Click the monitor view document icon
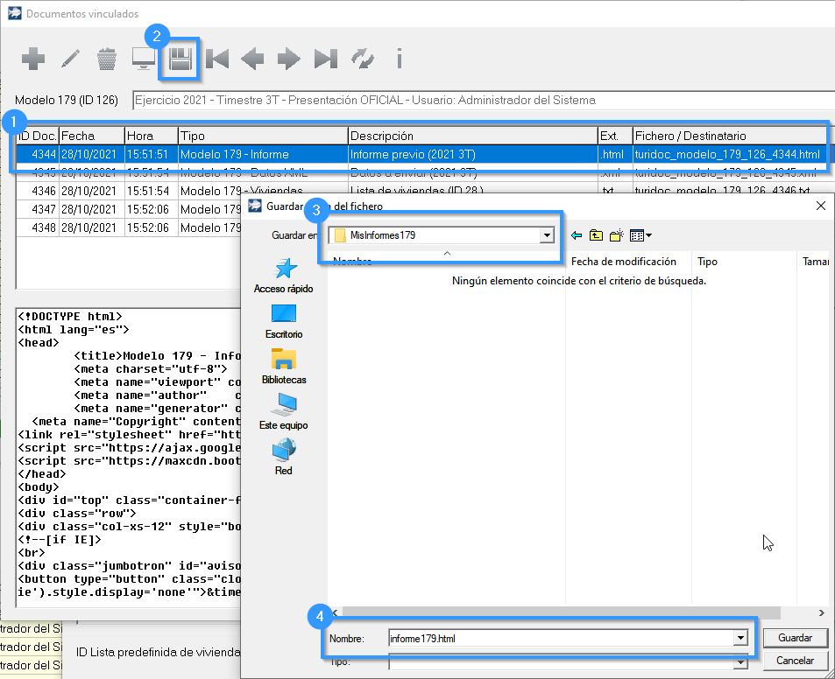This screenshot has width=835, height=679. click(x=144, y=59)
